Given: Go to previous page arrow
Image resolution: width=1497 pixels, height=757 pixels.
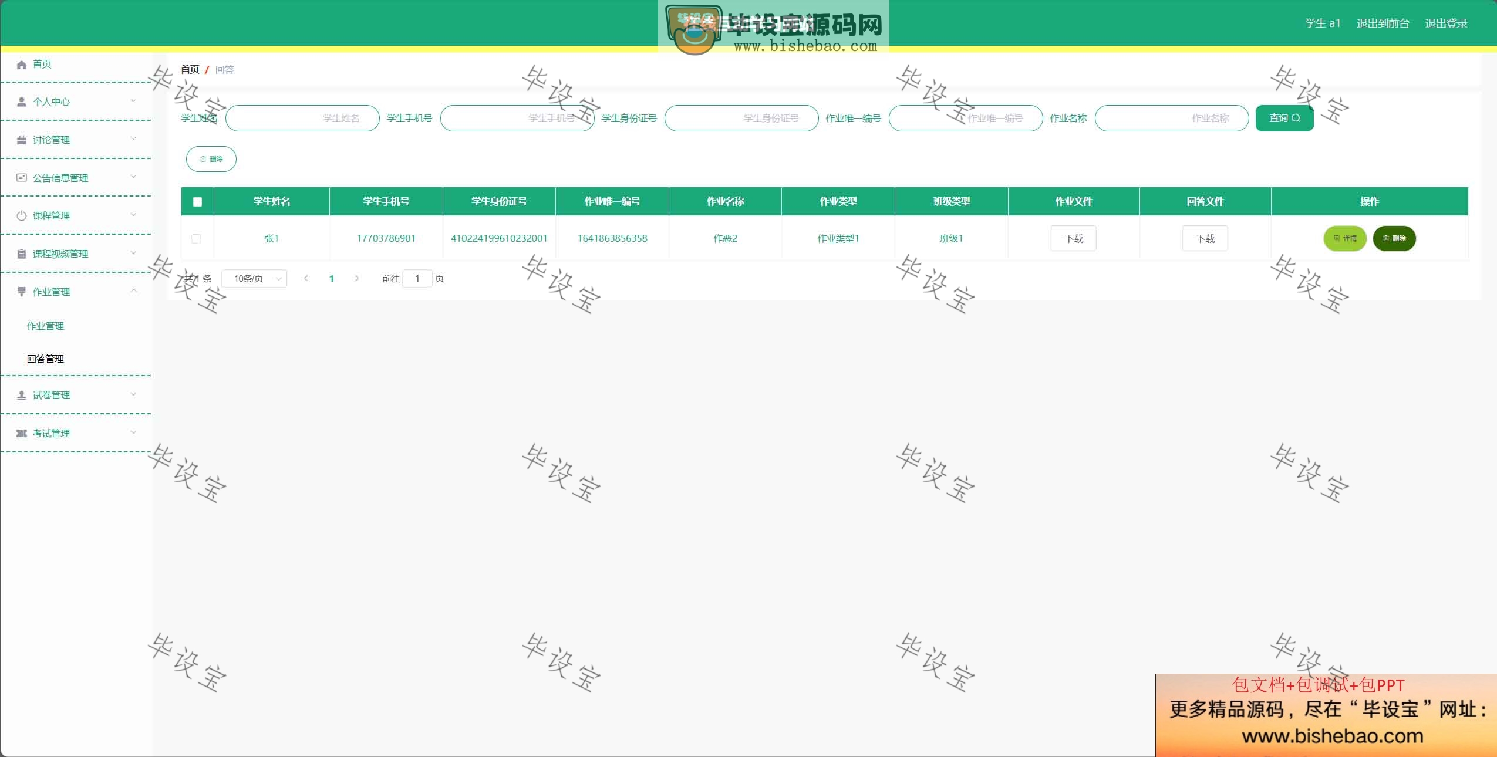Looking at the screenshot, I should point(306,279).
